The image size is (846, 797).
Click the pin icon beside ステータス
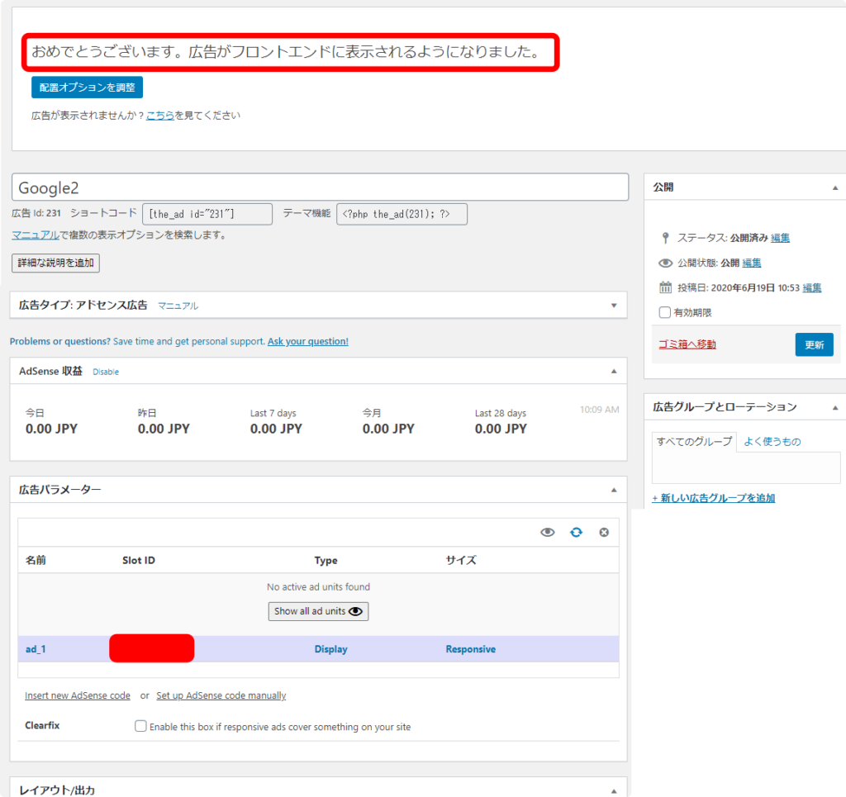coord(665,238)
